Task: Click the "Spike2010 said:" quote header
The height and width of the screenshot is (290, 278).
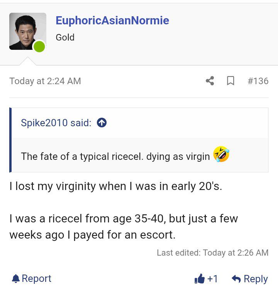Action: (56, 123)
